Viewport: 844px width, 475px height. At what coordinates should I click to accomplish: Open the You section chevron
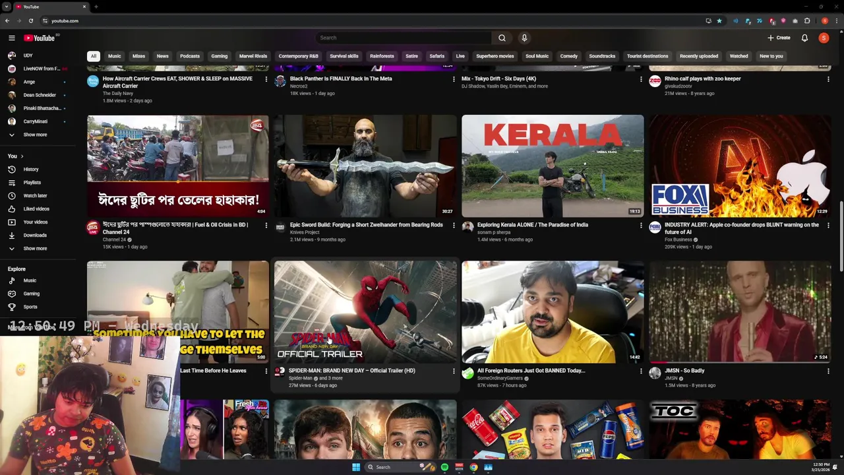pyautogui.click(x=22, y=156)
